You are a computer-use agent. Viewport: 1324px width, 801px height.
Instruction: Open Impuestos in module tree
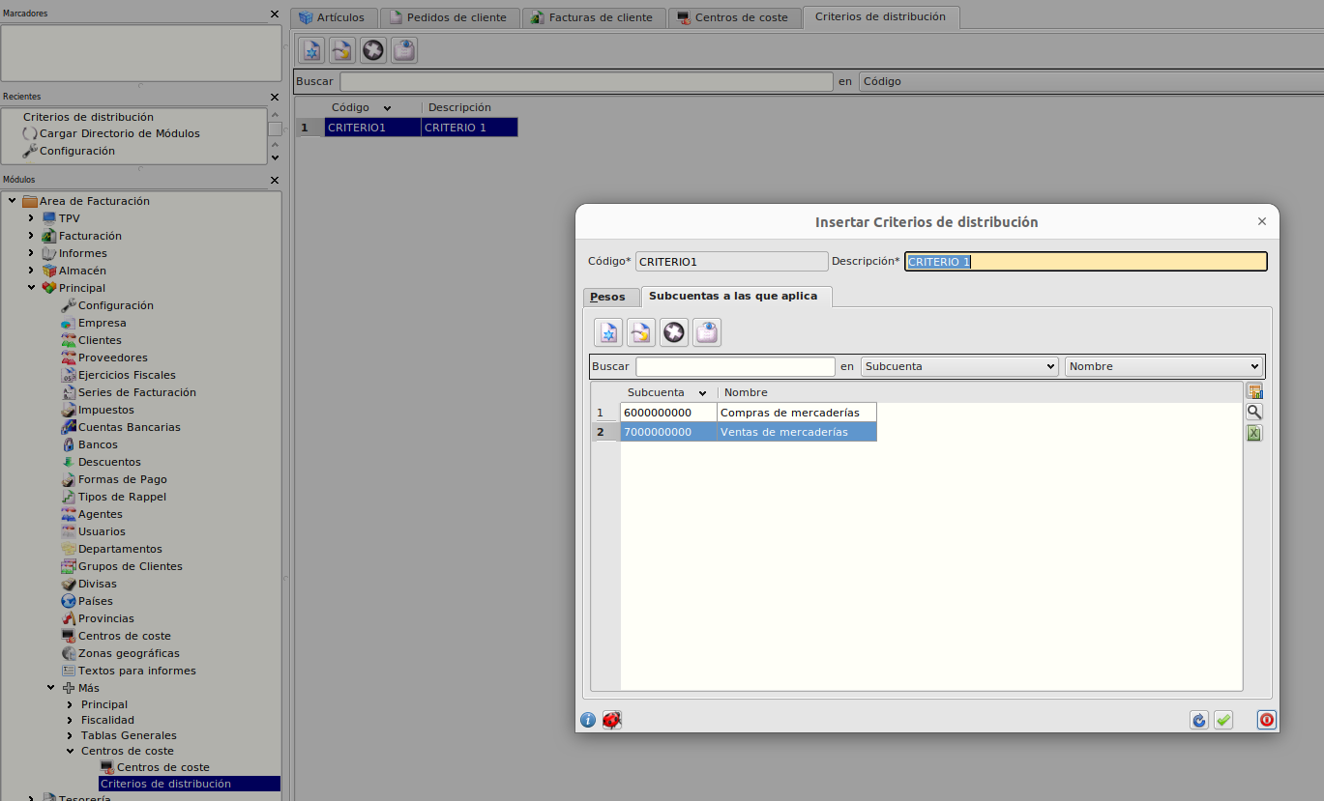tap(105, 410)
